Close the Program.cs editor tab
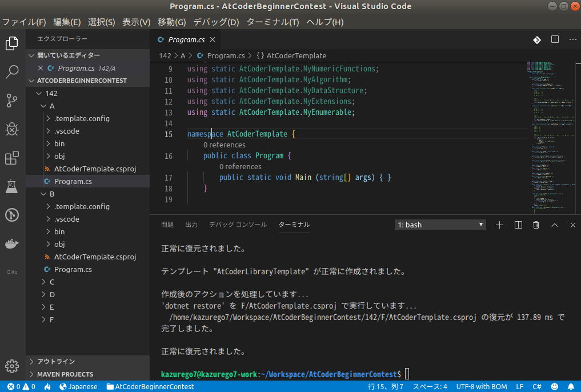The width and height of the screenshot is (581, 392). [x=213, y=39]
